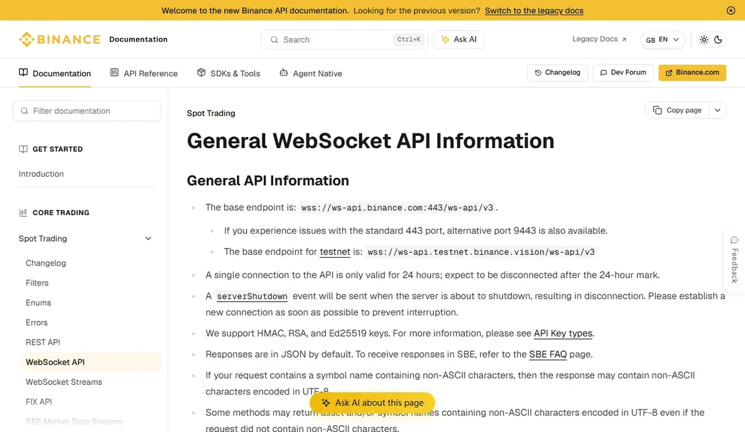Open the Filters sidebar page

(x=37, y=283)
